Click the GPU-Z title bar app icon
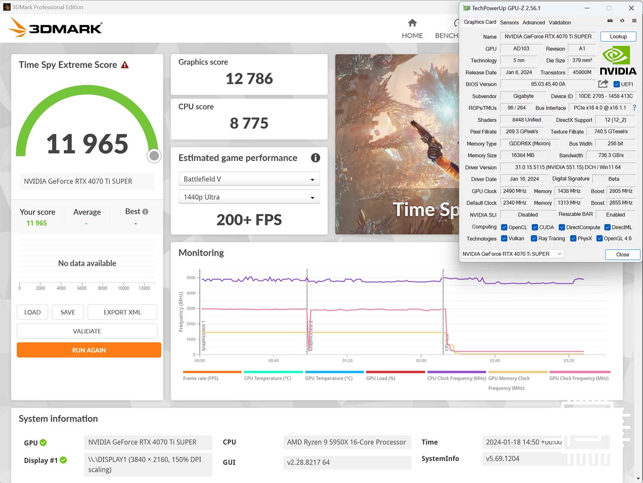The image size is (643, 483). [x=466, y=8]
